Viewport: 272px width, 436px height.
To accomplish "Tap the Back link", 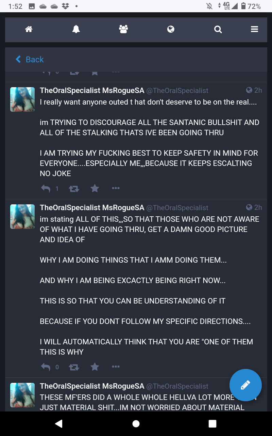I will pyautogui.click(x=30, y=60).
